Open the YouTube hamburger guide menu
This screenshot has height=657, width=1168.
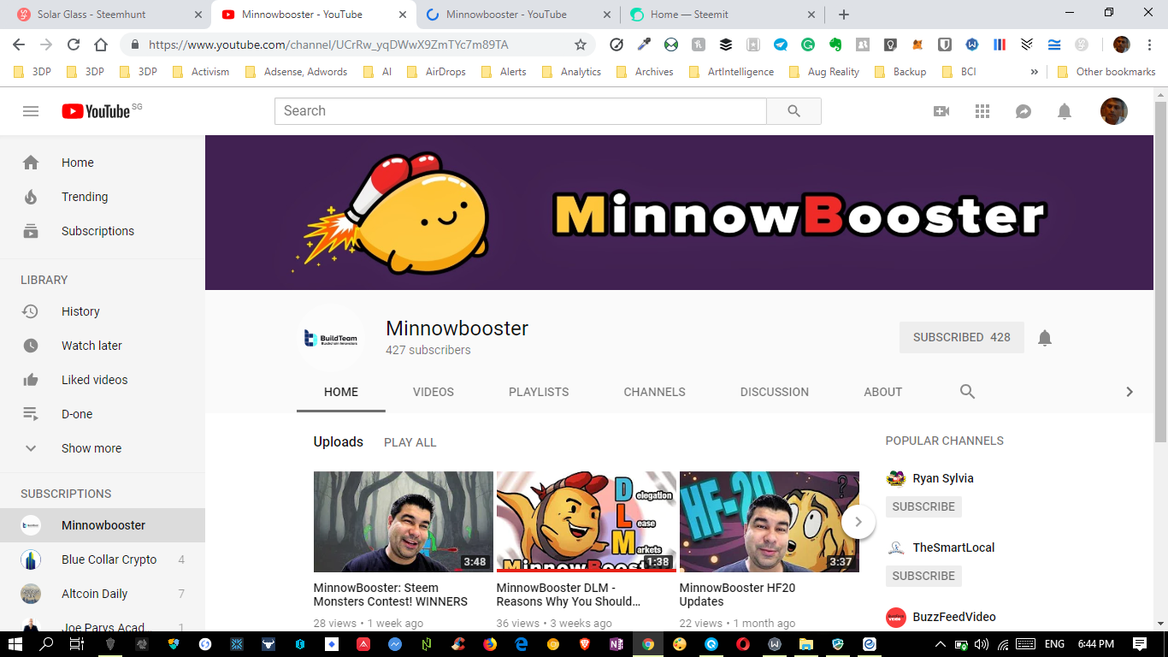(x=31, y=111)
